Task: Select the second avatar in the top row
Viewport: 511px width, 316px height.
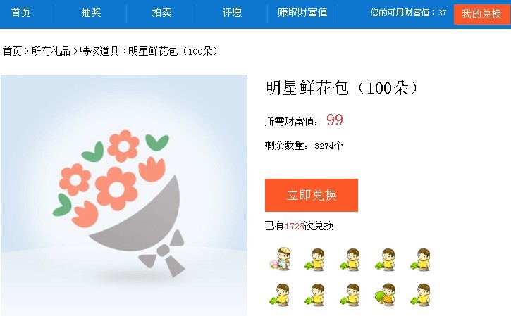Action: [316, 260]
